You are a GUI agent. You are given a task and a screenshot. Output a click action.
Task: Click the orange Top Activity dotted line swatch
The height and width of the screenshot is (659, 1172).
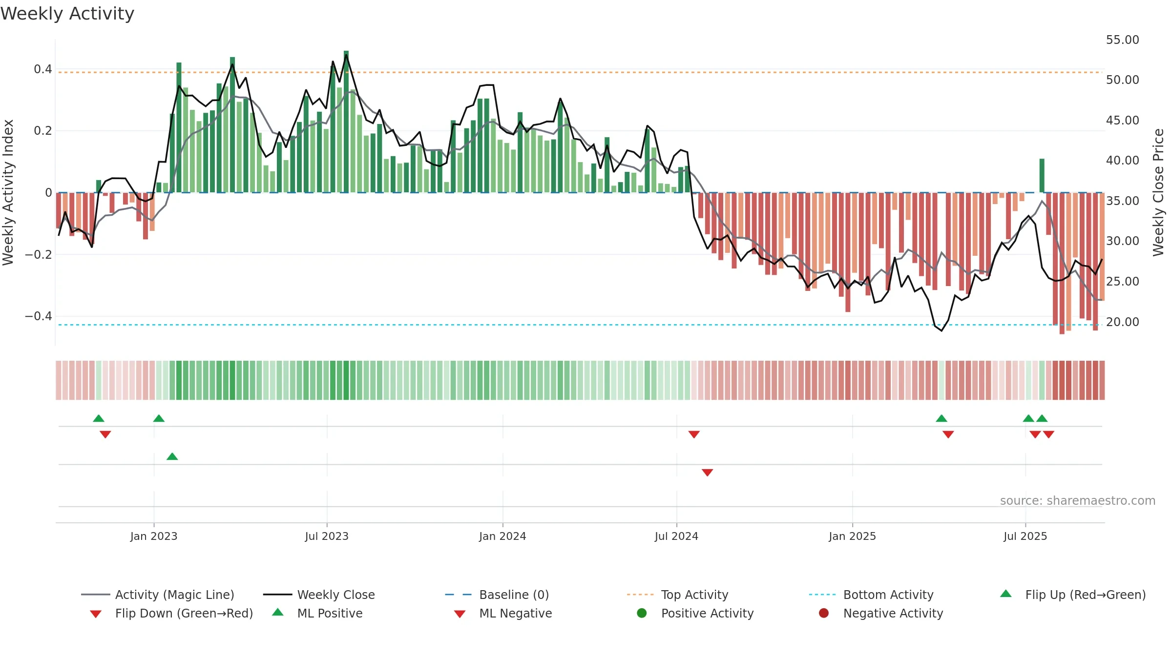pyautogui.click(x=640, y=595)
